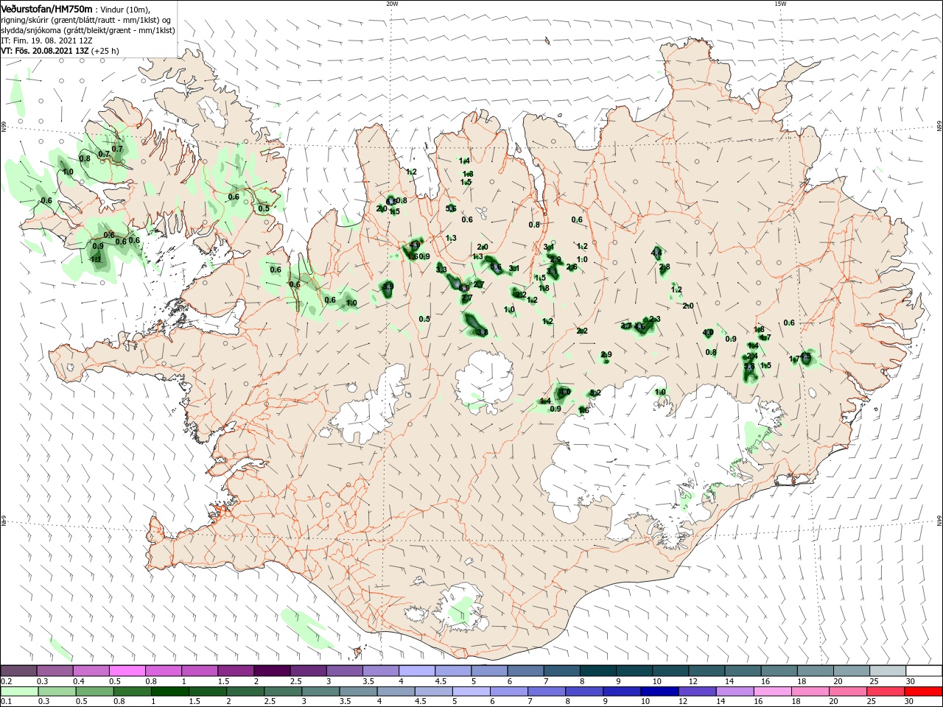Click the 15W longitude label
Screen dimensions: 943x707
[780, 4]
